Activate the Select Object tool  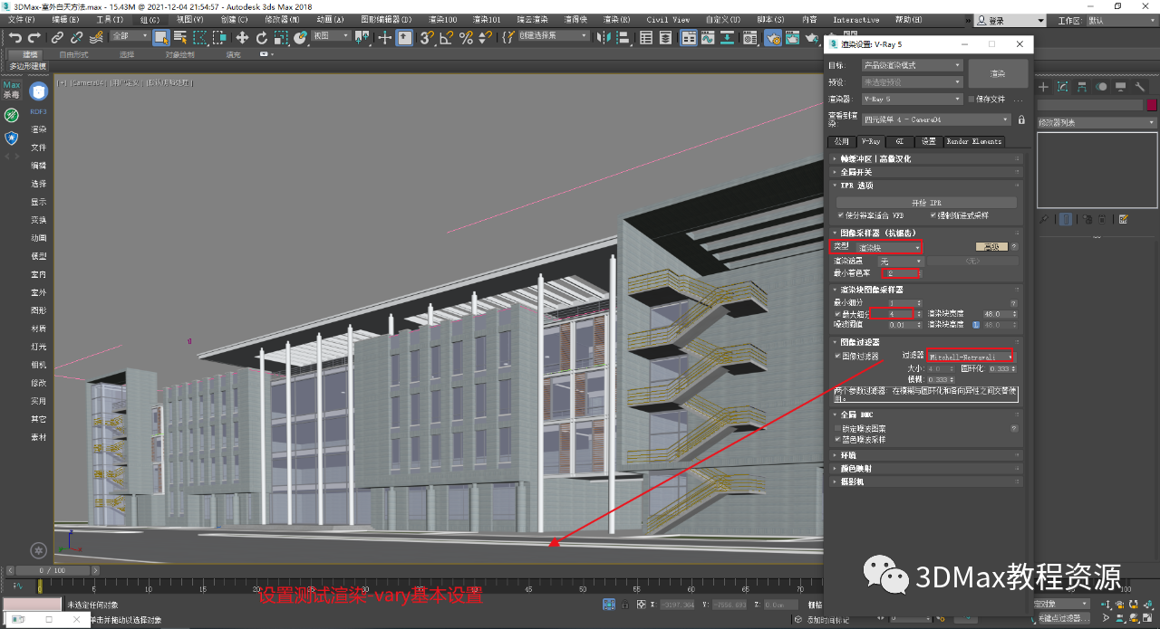click(161, 37)
